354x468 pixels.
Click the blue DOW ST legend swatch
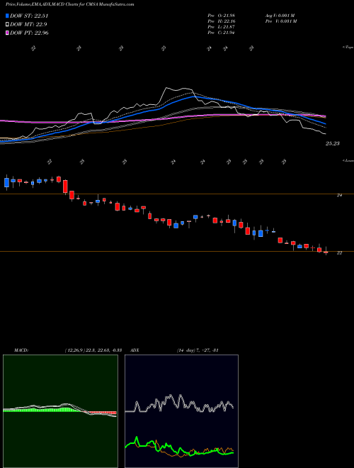7,16
